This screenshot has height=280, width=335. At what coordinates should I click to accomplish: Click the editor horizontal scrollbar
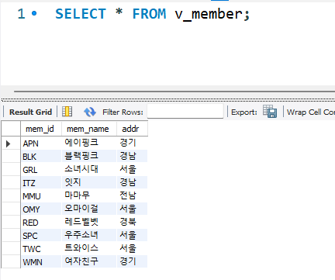point(174,92)
